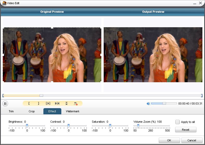Click the Output Preview header label
The image size is (205, 145).
(153, 12)
